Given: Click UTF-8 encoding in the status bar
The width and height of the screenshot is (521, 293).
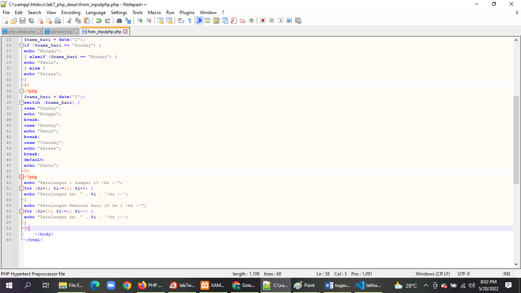Looking at the screenshot, I should (x=463, y=274).
